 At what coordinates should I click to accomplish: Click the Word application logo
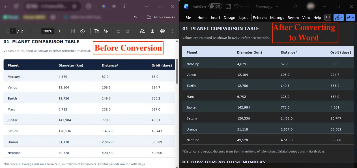tap(186, 6)
